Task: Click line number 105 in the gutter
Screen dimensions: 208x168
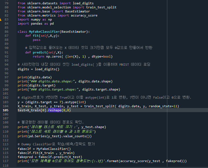Action: (x=6, y=110)
